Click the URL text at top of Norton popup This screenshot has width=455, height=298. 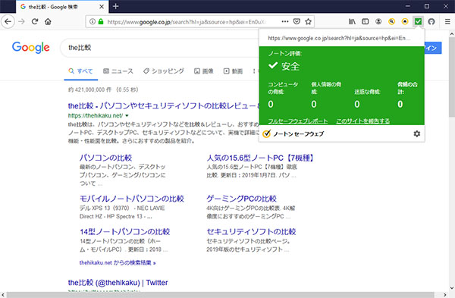click(339, 38)
